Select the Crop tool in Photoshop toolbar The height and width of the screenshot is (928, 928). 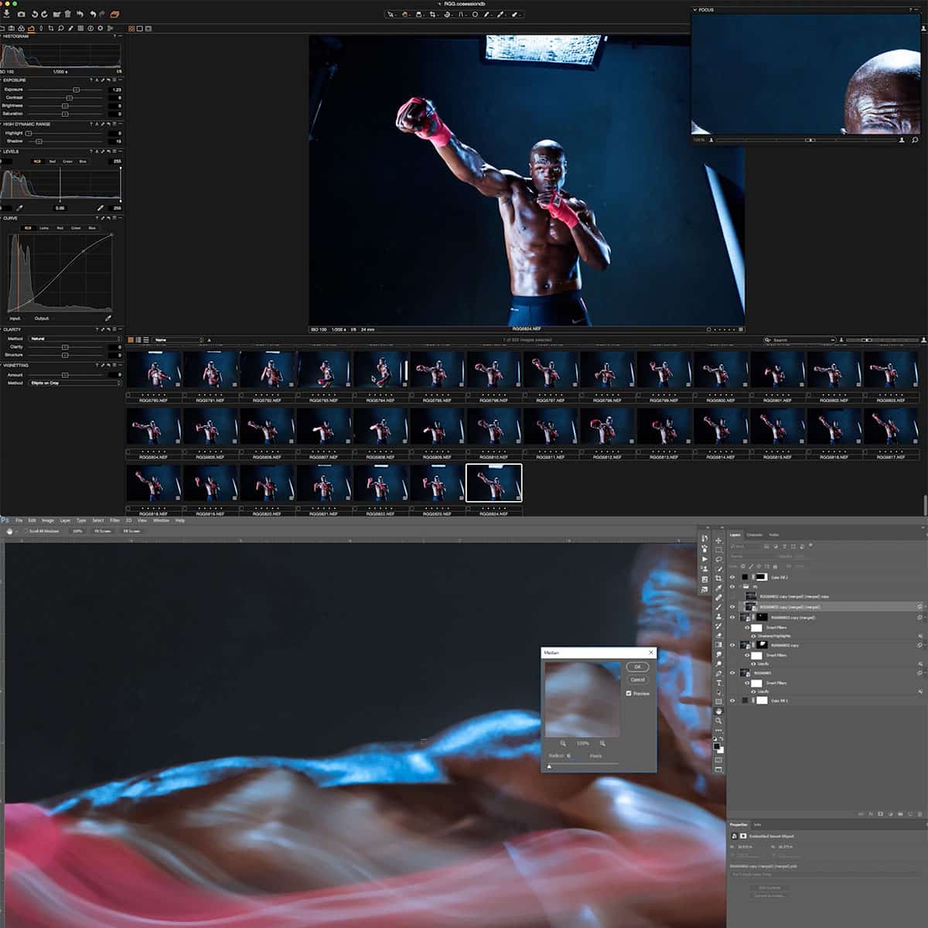tap(718, 578)
